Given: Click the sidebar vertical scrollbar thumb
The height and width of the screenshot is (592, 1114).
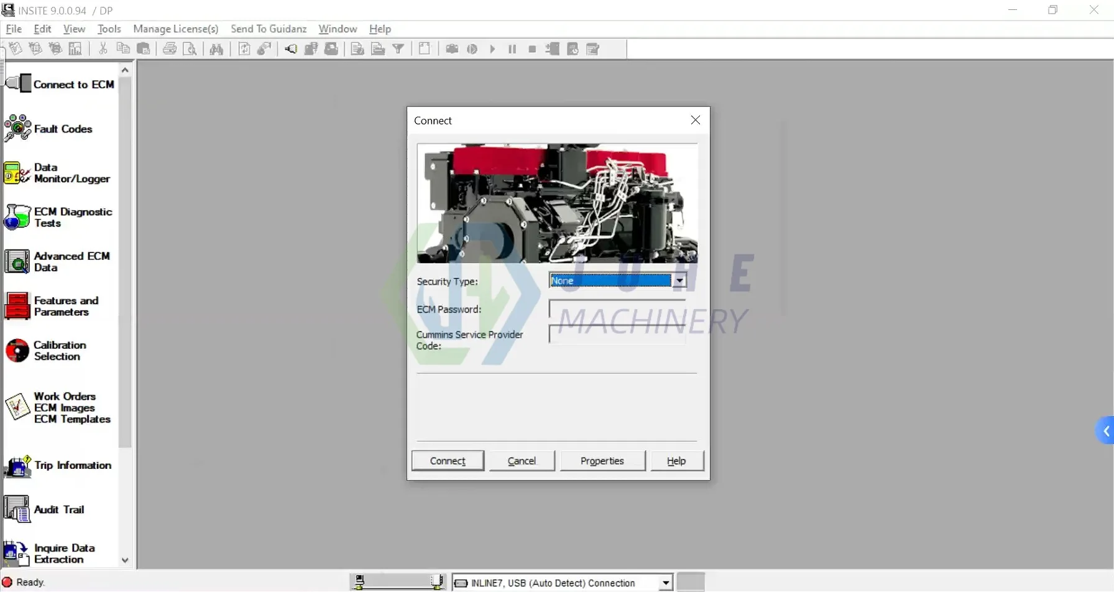Looking at the screenshot, I should click(x=125, y=262).
